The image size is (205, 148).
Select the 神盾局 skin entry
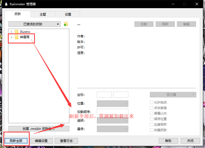[x=25, y=37]
